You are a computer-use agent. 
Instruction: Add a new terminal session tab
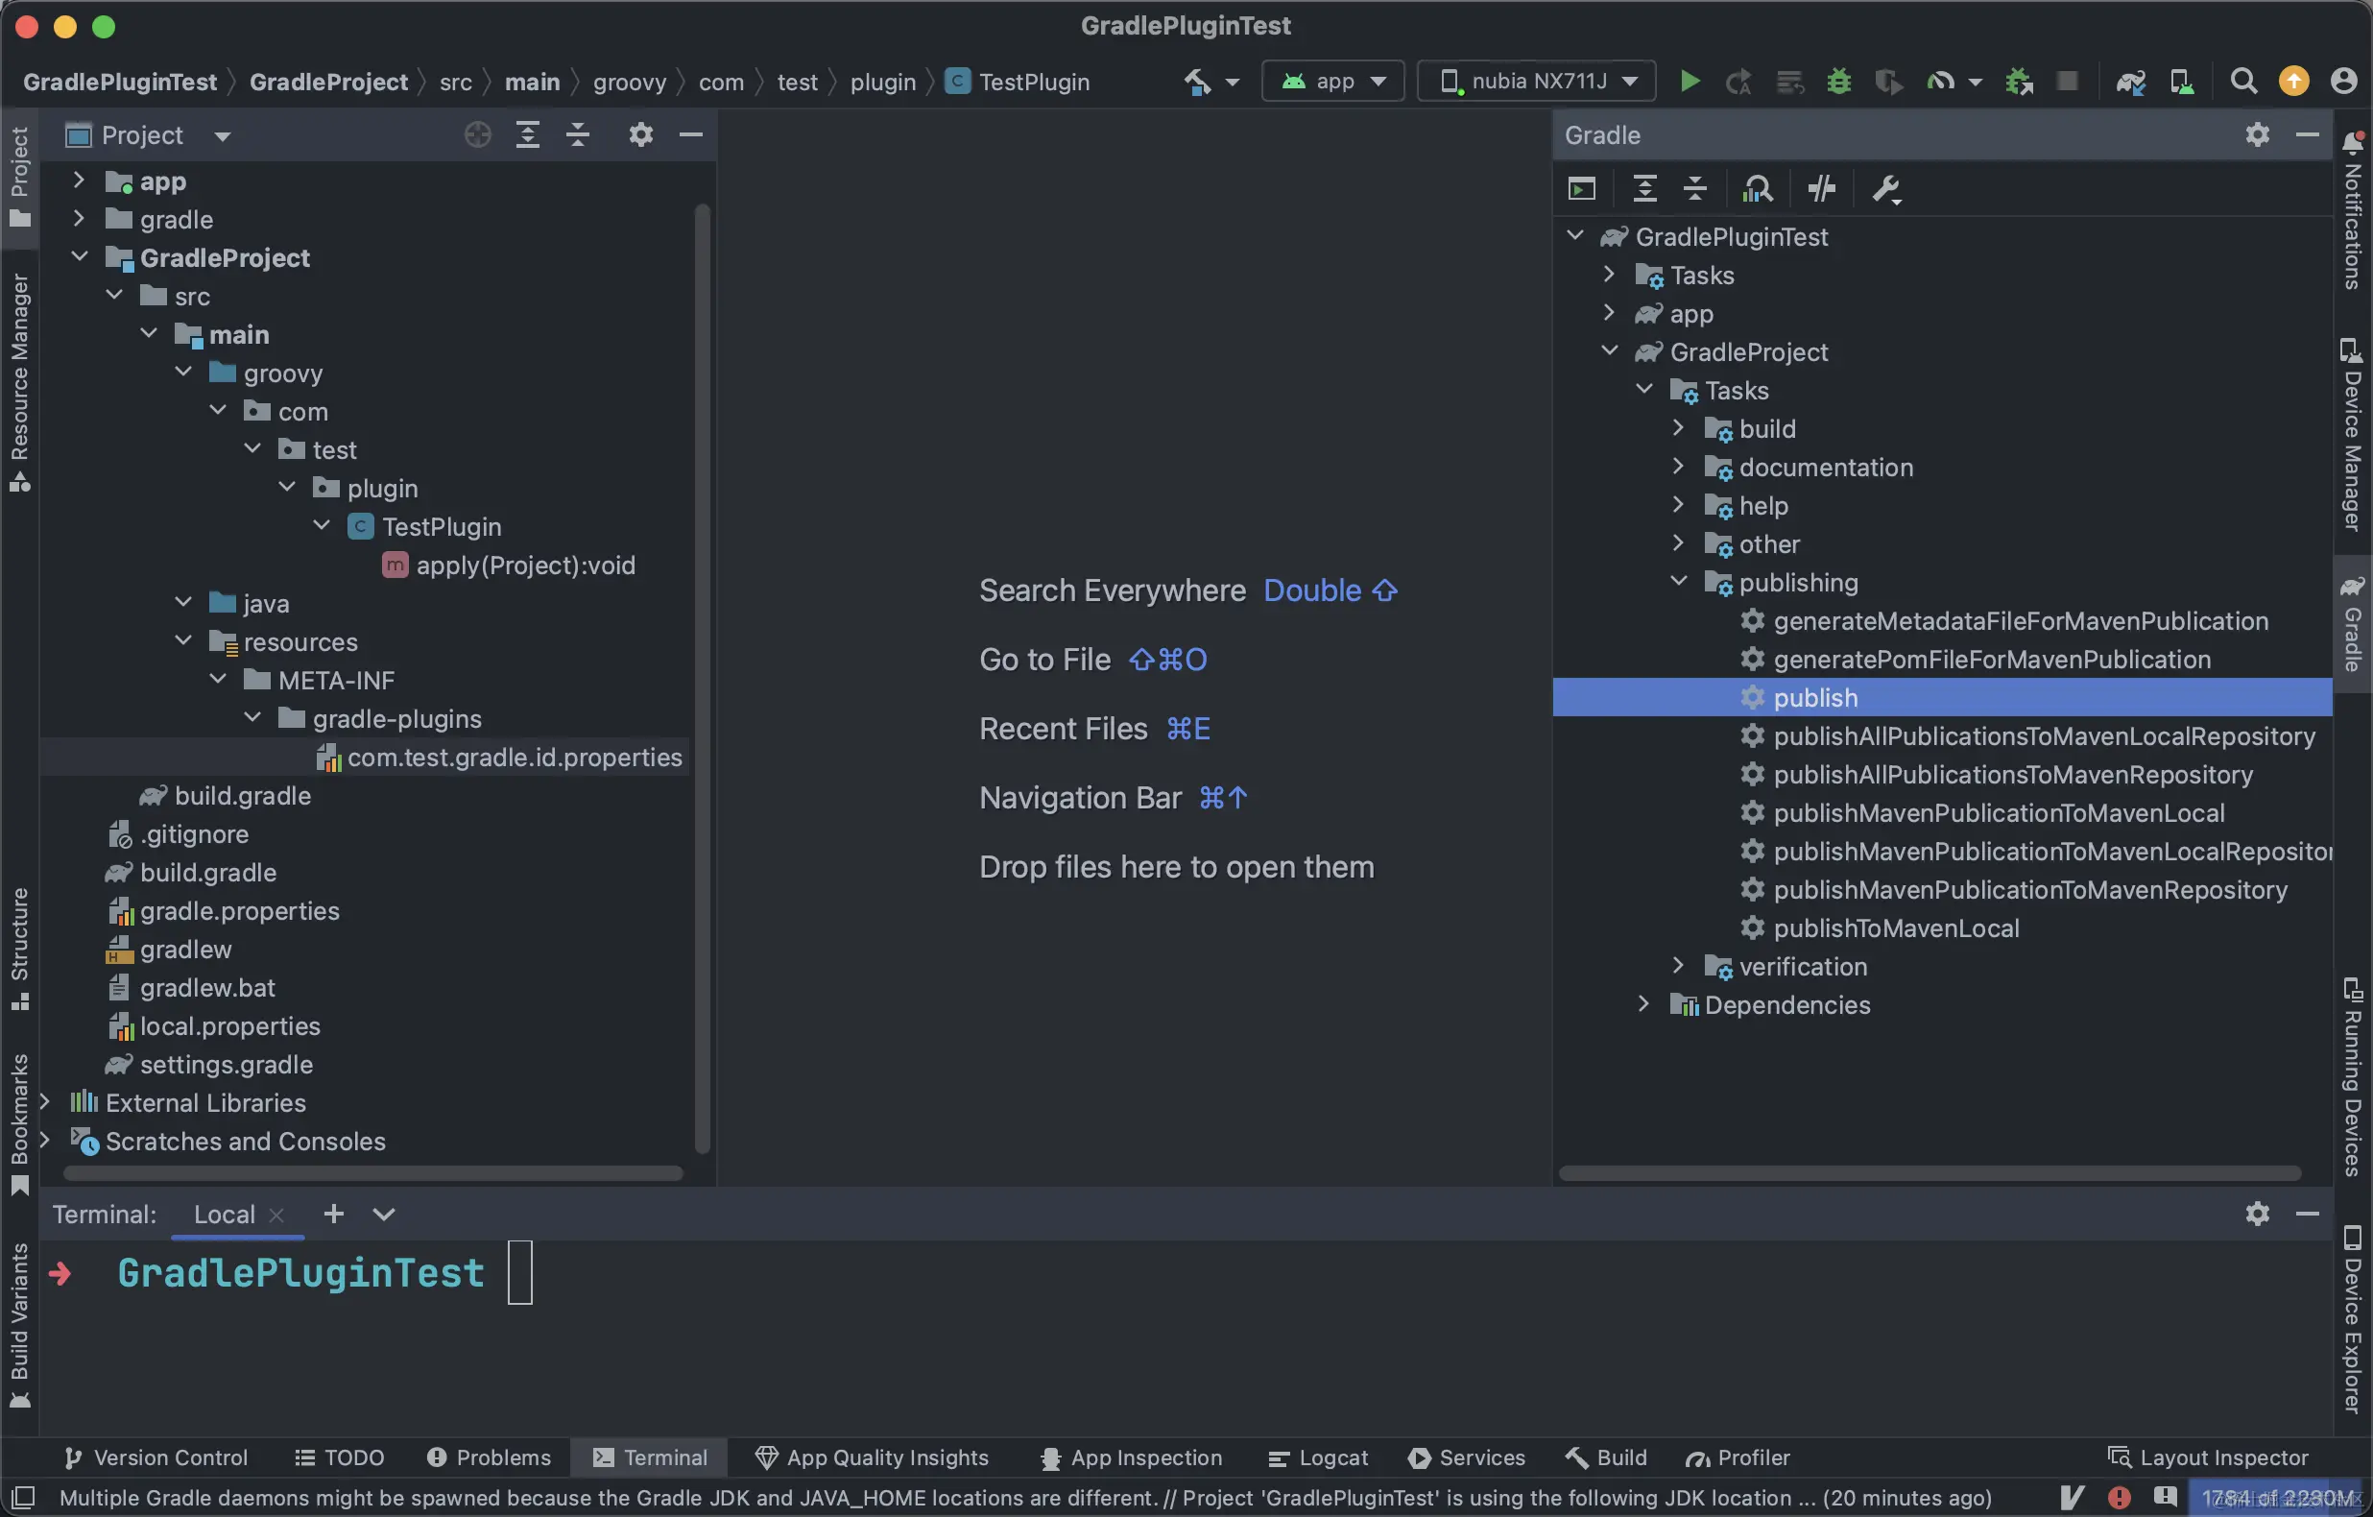tap(334, 1214)
